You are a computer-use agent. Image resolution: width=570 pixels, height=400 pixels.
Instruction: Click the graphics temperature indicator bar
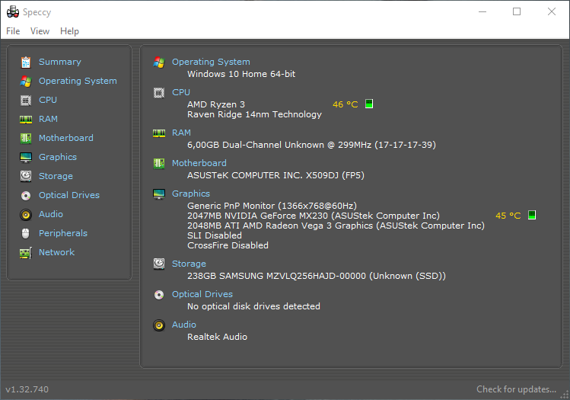(x=532, y=216)
